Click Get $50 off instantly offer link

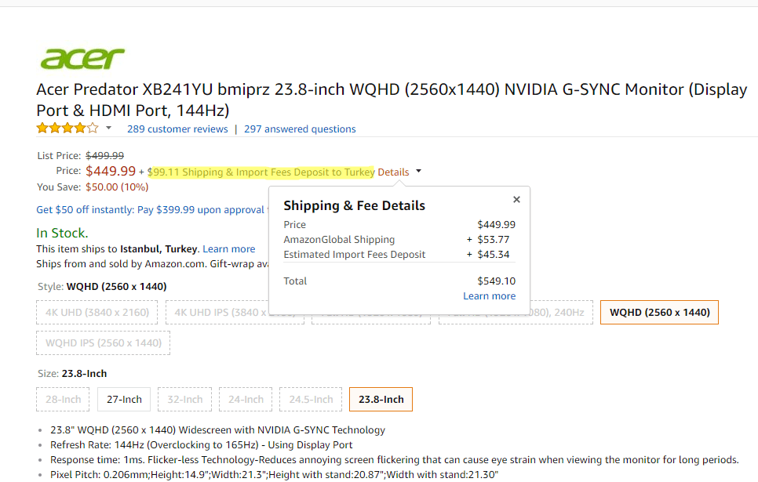coord(151,209)
